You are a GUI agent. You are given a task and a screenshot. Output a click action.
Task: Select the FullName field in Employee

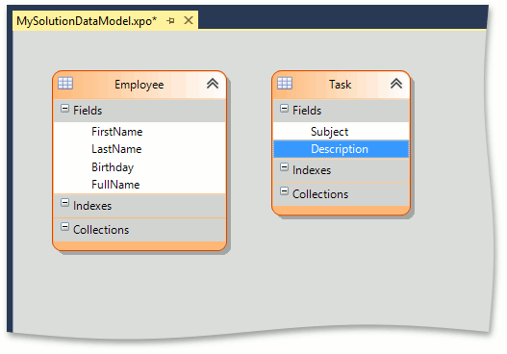pos(139,185)
